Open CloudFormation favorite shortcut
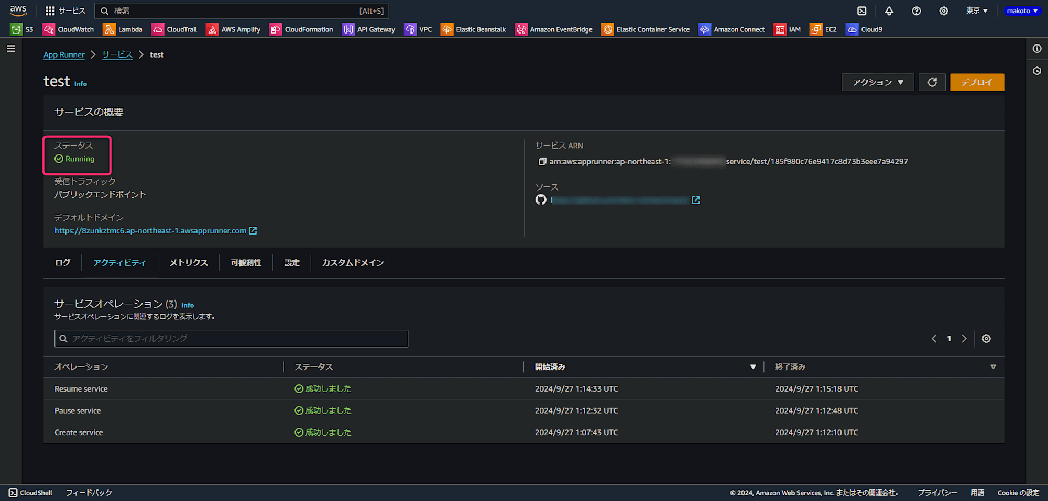1048x501 pixels. [302, 29]
